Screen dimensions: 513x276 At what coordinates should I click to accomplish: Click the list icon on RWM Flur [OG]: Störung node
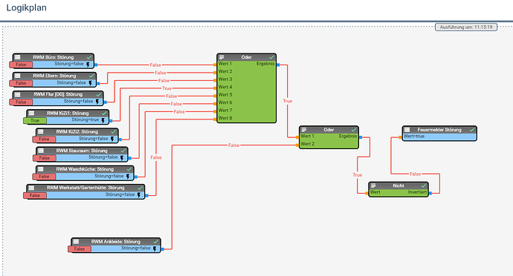pyautogui.click(x=18, y=94)
